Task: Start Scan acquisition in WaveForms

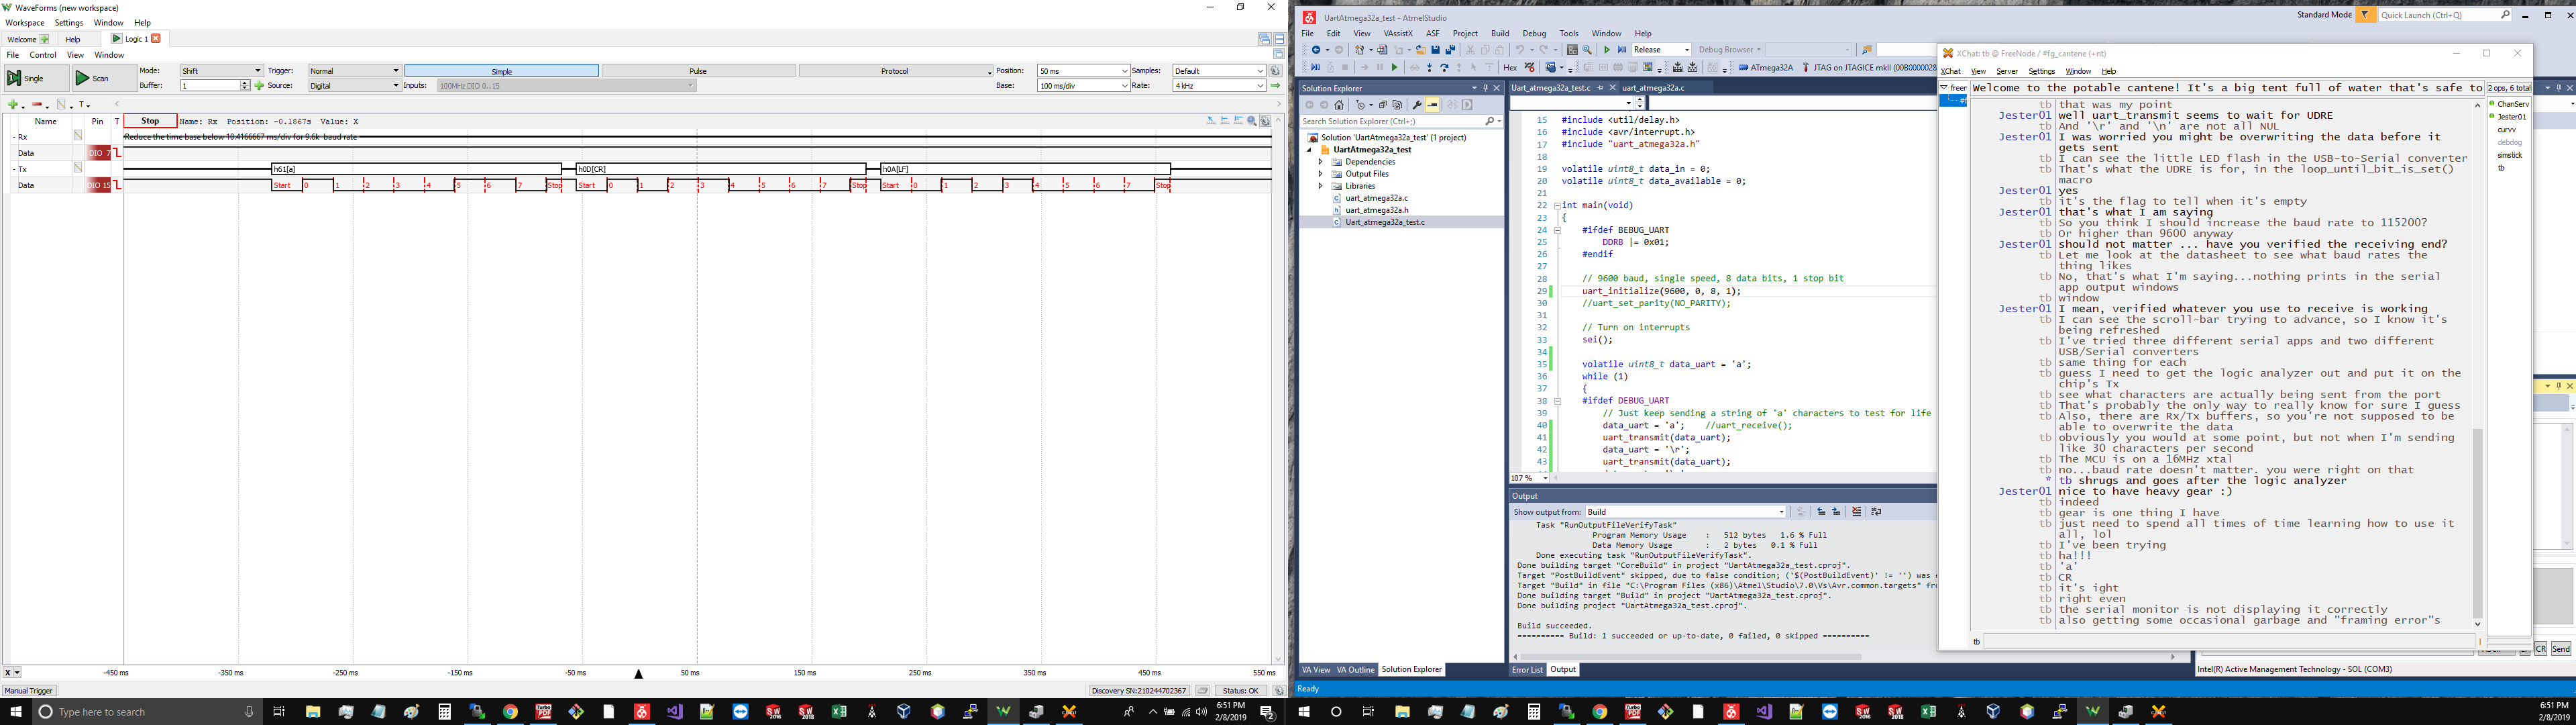Action: click(105, 78)
